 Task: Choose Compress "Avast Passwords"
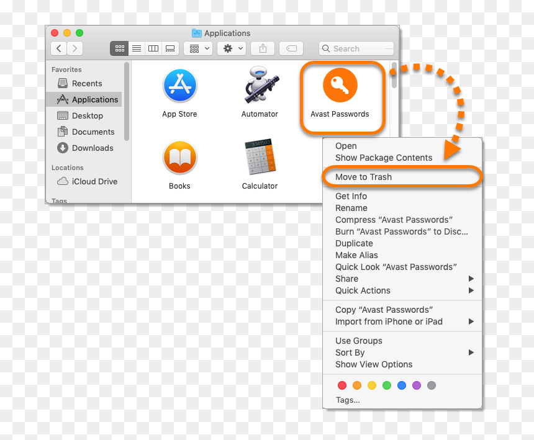point(402,220)
